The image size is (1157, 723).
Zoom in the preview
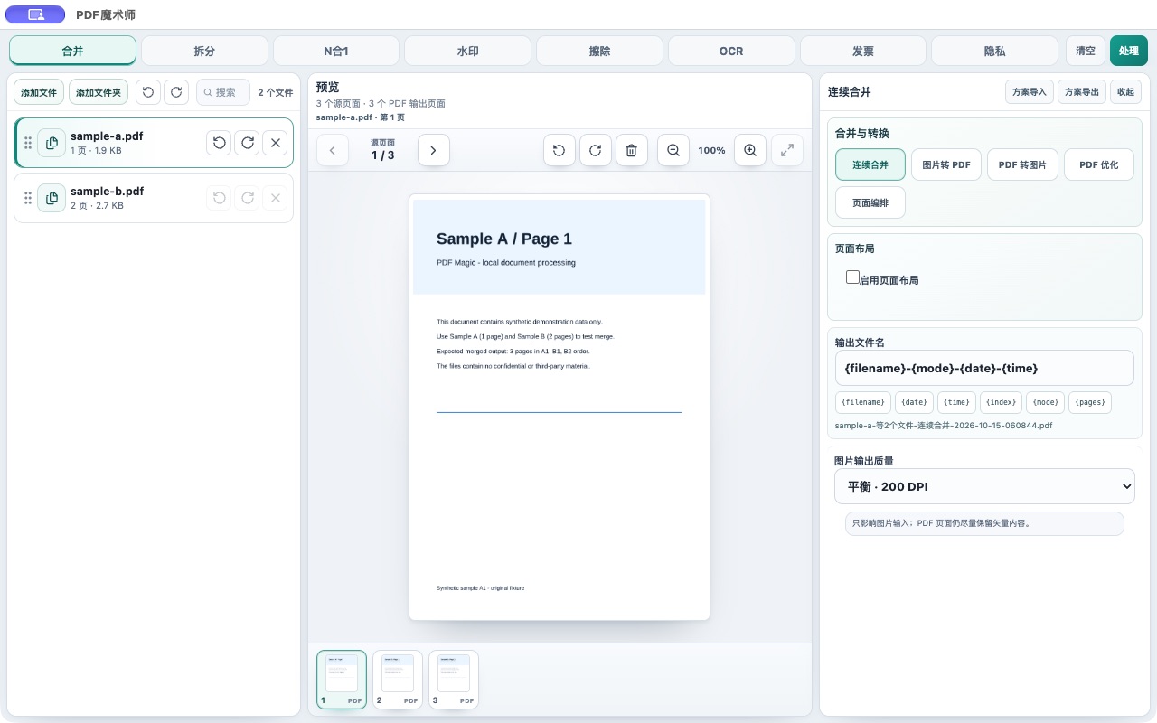click(750, 150)
